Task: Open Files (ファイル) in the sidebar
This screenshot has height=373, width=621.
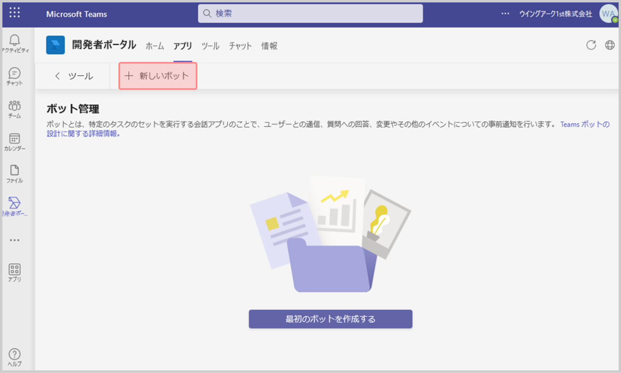Action: [x=15, y=174]
